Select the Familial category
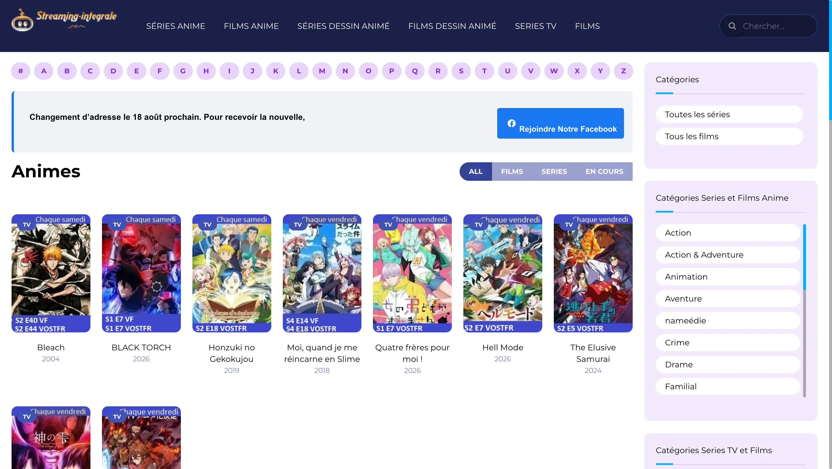832x469 pixels. coord(728,387)
